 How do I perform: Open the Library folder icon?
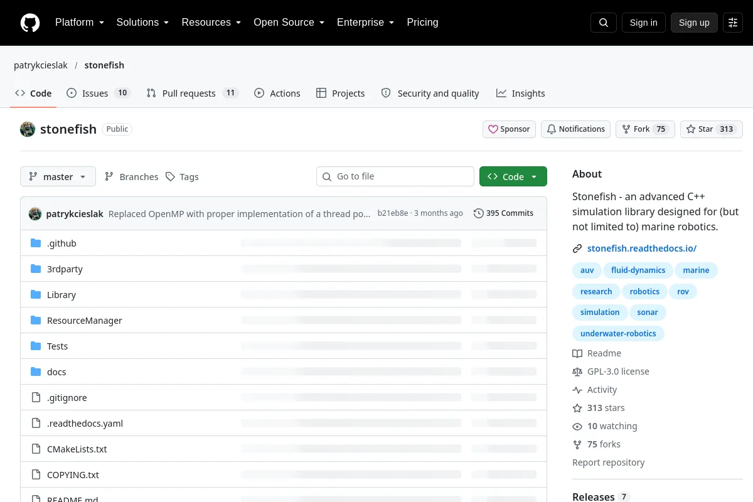tap(36, 295)
